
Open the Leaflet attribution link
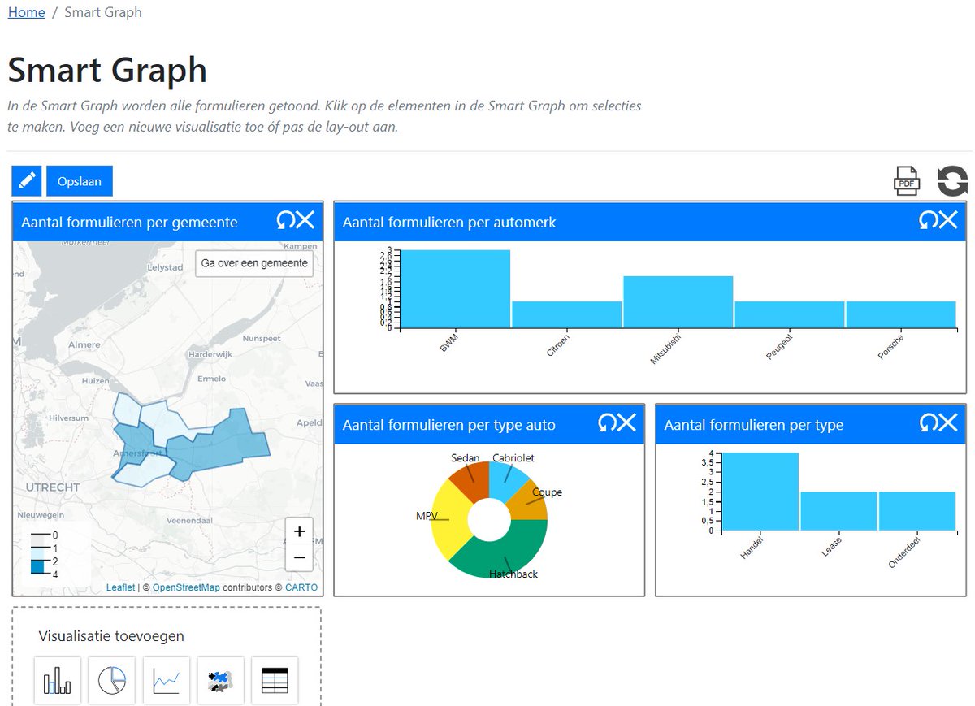(120, 587)
